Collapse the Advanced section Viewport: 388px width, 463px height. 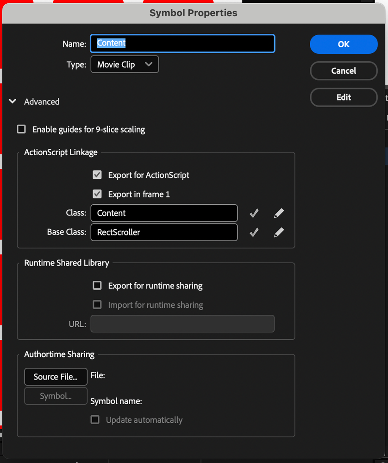pos(13,101)
